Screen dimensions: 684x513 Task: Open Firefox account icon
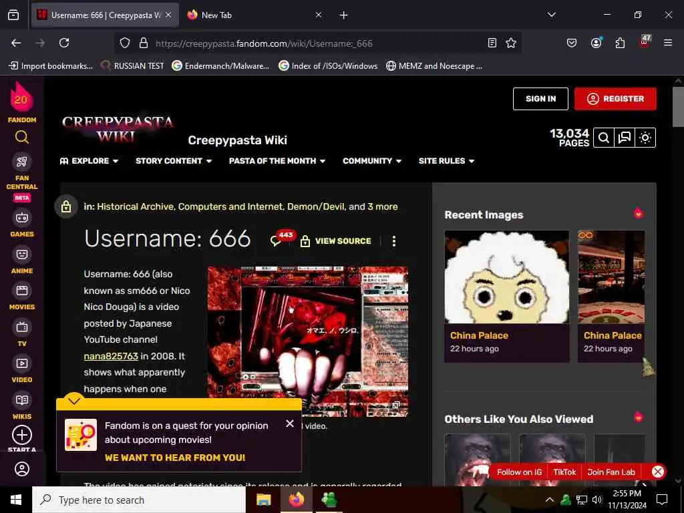[x=596, y=43]
